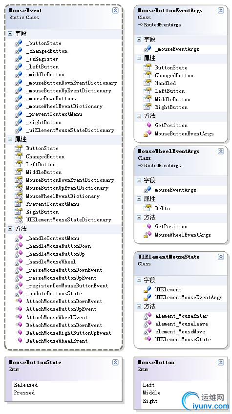Select the MouseButtonUpEventDictionary property
The width and height of the screenshot is (232, 414).
click(67, 188)
